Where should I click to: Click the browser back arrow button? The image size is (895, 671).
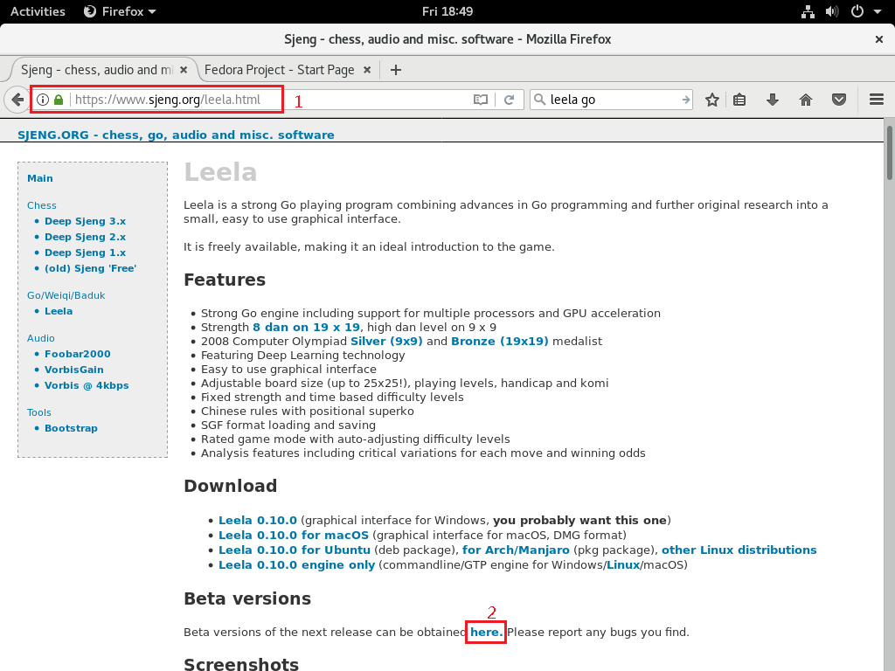17,100
